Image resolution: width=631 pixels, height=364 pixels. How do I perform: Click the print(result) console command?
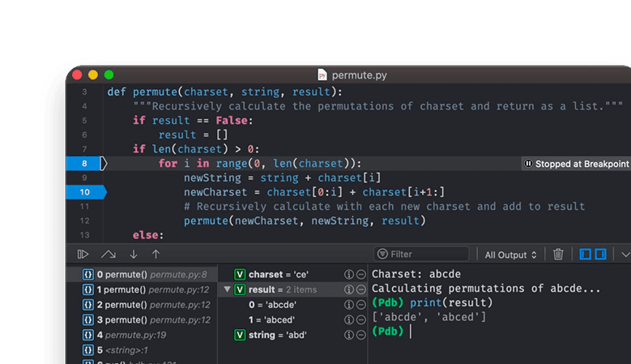[451, 303]
